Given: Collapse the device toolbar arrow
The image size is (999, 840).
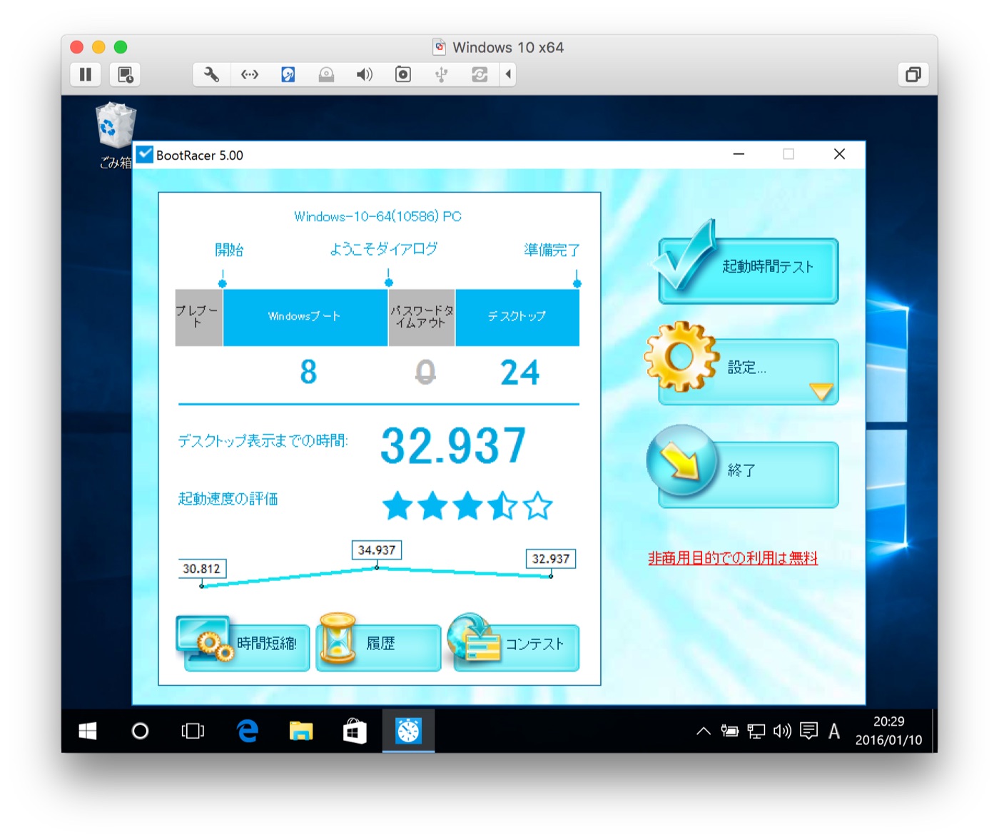Looking at the screenshot, I should pyautogui.click(x=508, y=74).
